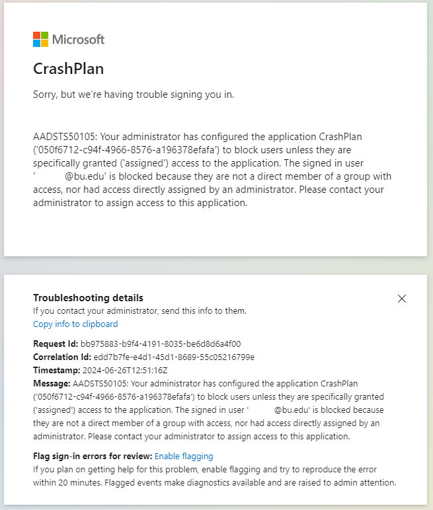Click the Enable flagging link
This screenshot has width=433, height=510.
point(184,456)
